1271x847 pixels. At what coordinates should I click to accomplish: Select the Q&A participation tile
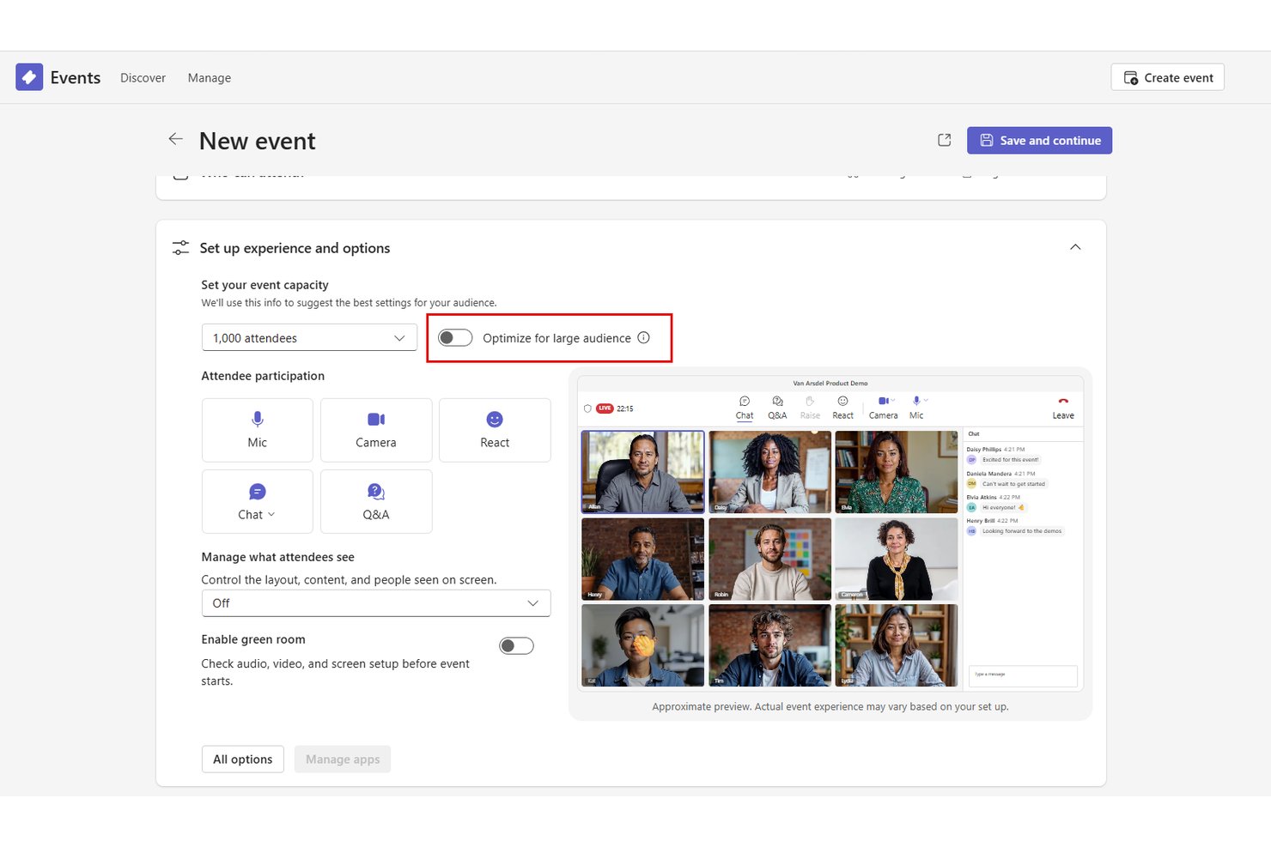pos(376,502)
